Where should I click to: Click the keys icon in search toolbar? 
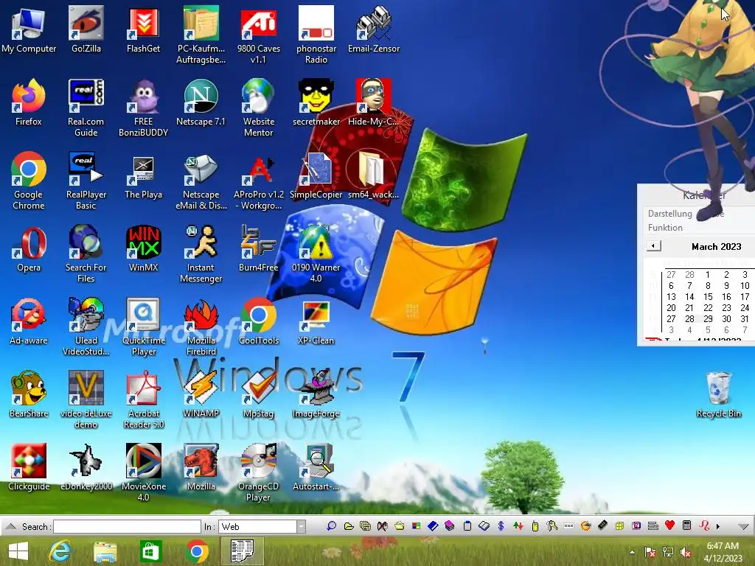pyautogui.click(x=552, y=526)
